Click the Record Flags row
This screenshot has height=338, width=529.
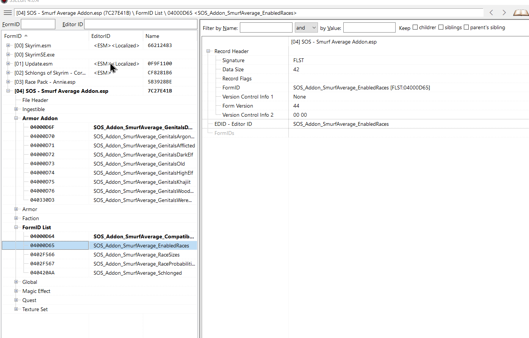coord(365,78)
